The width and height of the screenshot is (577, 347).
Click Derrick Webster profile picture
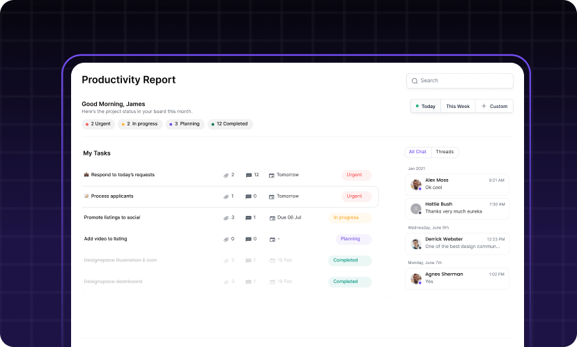pyautogui.click(x=416, y=244)
